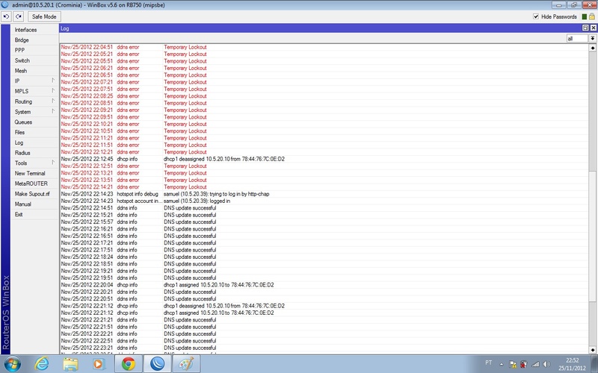Launch Internet Explorer from taskbar
Screen dimensions: 598x373
point(42,364)
